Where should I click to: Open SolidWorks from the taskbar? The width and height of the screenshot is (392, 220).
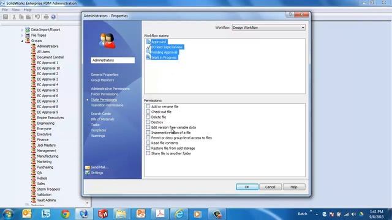(x=103, y=214)
